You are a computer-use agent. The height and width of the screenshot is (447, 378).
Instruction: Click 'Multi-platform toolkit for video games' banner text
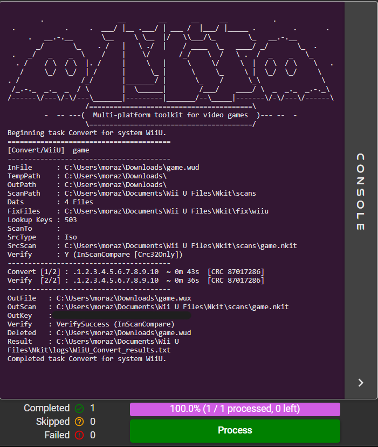click(x=170, y=115)
